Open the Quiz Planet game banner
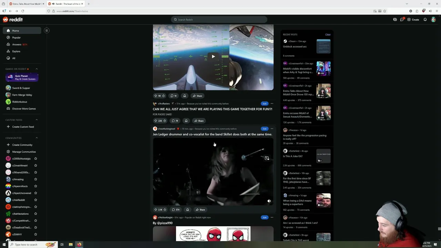Image resolution: width=441 pixels, height=248 pixels. point(22,77)
